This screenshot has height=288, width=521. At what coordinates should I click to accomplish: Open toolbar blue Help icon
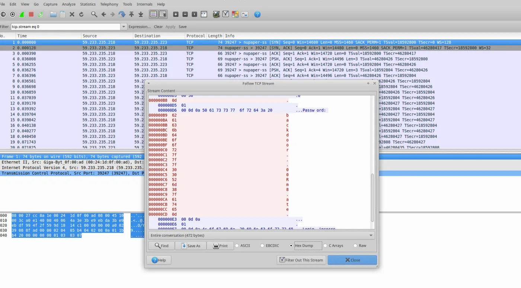coord(257,14)
